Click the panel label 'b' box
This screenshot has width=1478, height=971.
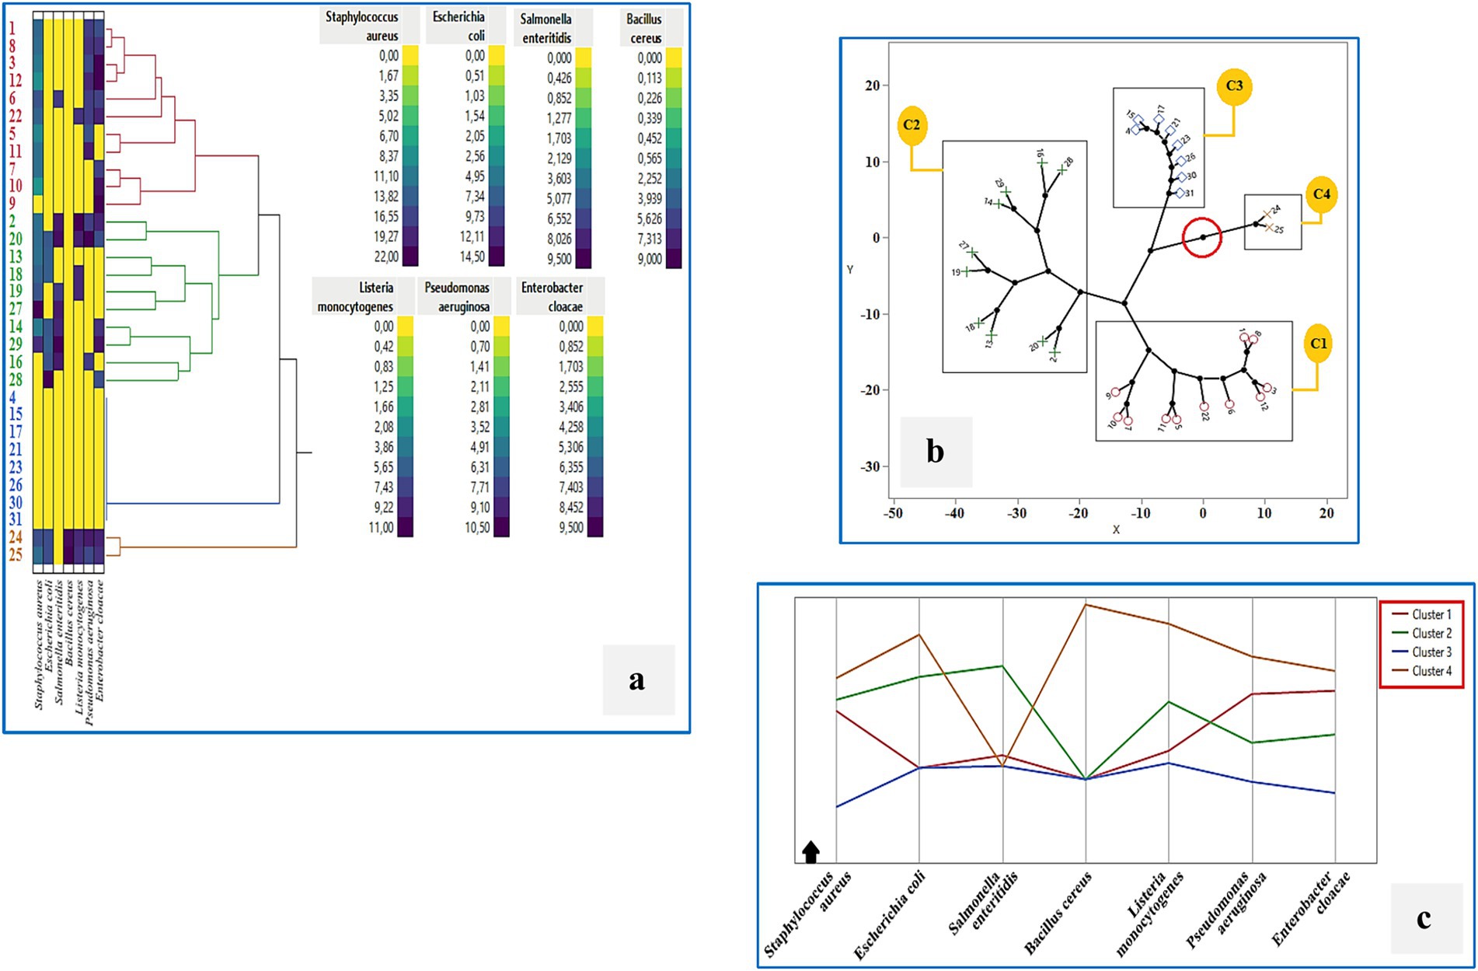point(936,452)
